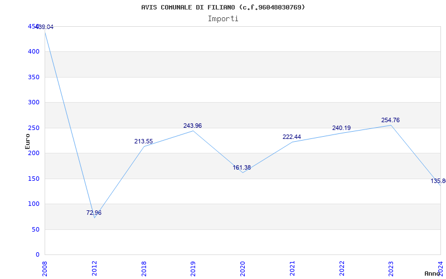The width and height of the screenshot is (446, 279).
Task: Click the 0 y-axis tick label
Action: pos(37,254)
